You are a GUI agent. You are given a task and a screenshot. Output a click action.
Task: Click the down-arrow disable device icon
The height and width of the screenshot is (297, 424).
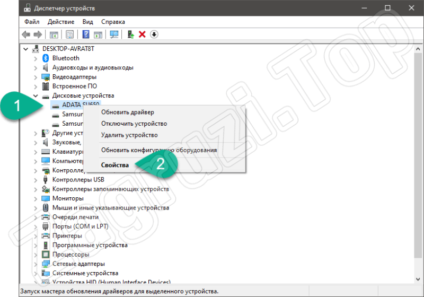154,34
